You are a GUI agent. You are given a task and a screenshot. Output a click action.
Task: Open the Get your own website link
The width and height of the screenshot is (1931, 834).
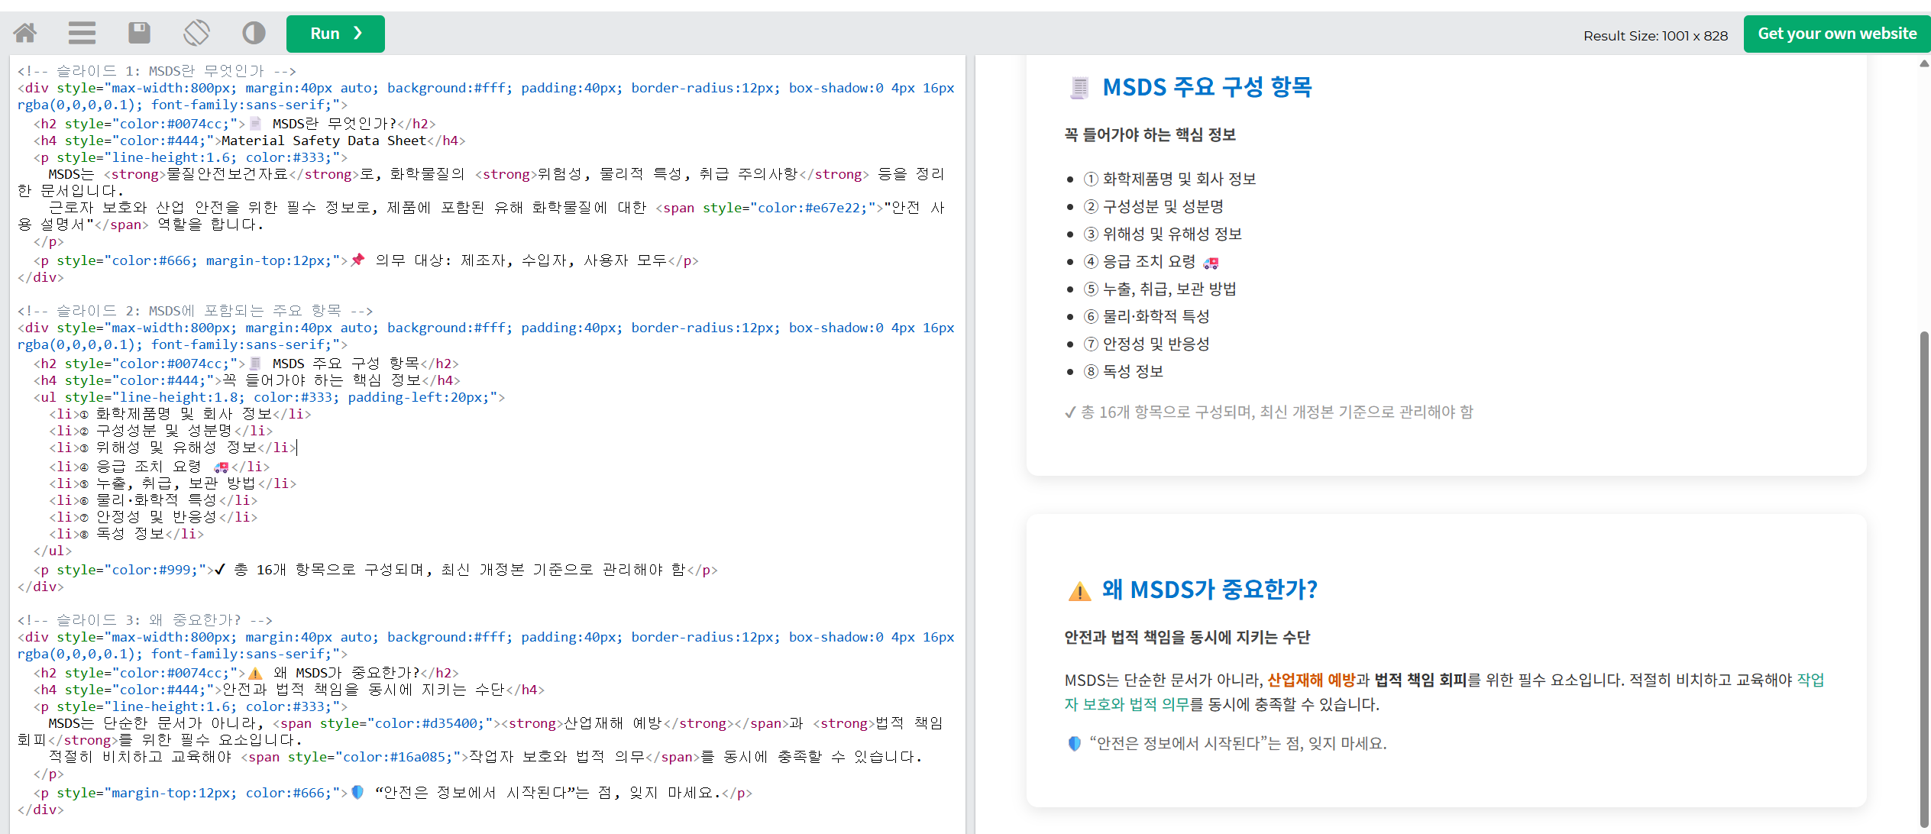(1836, 34)
